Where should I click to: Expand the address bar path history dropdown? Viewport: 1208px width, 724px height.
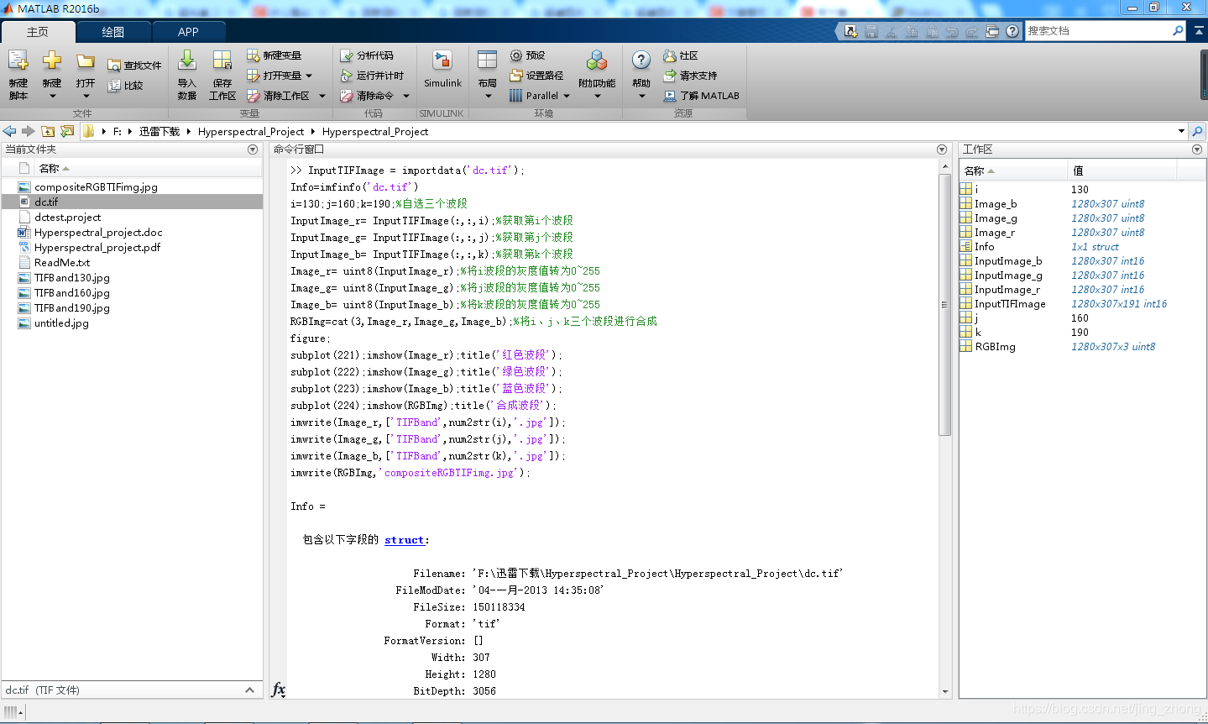pos(1181,131)
